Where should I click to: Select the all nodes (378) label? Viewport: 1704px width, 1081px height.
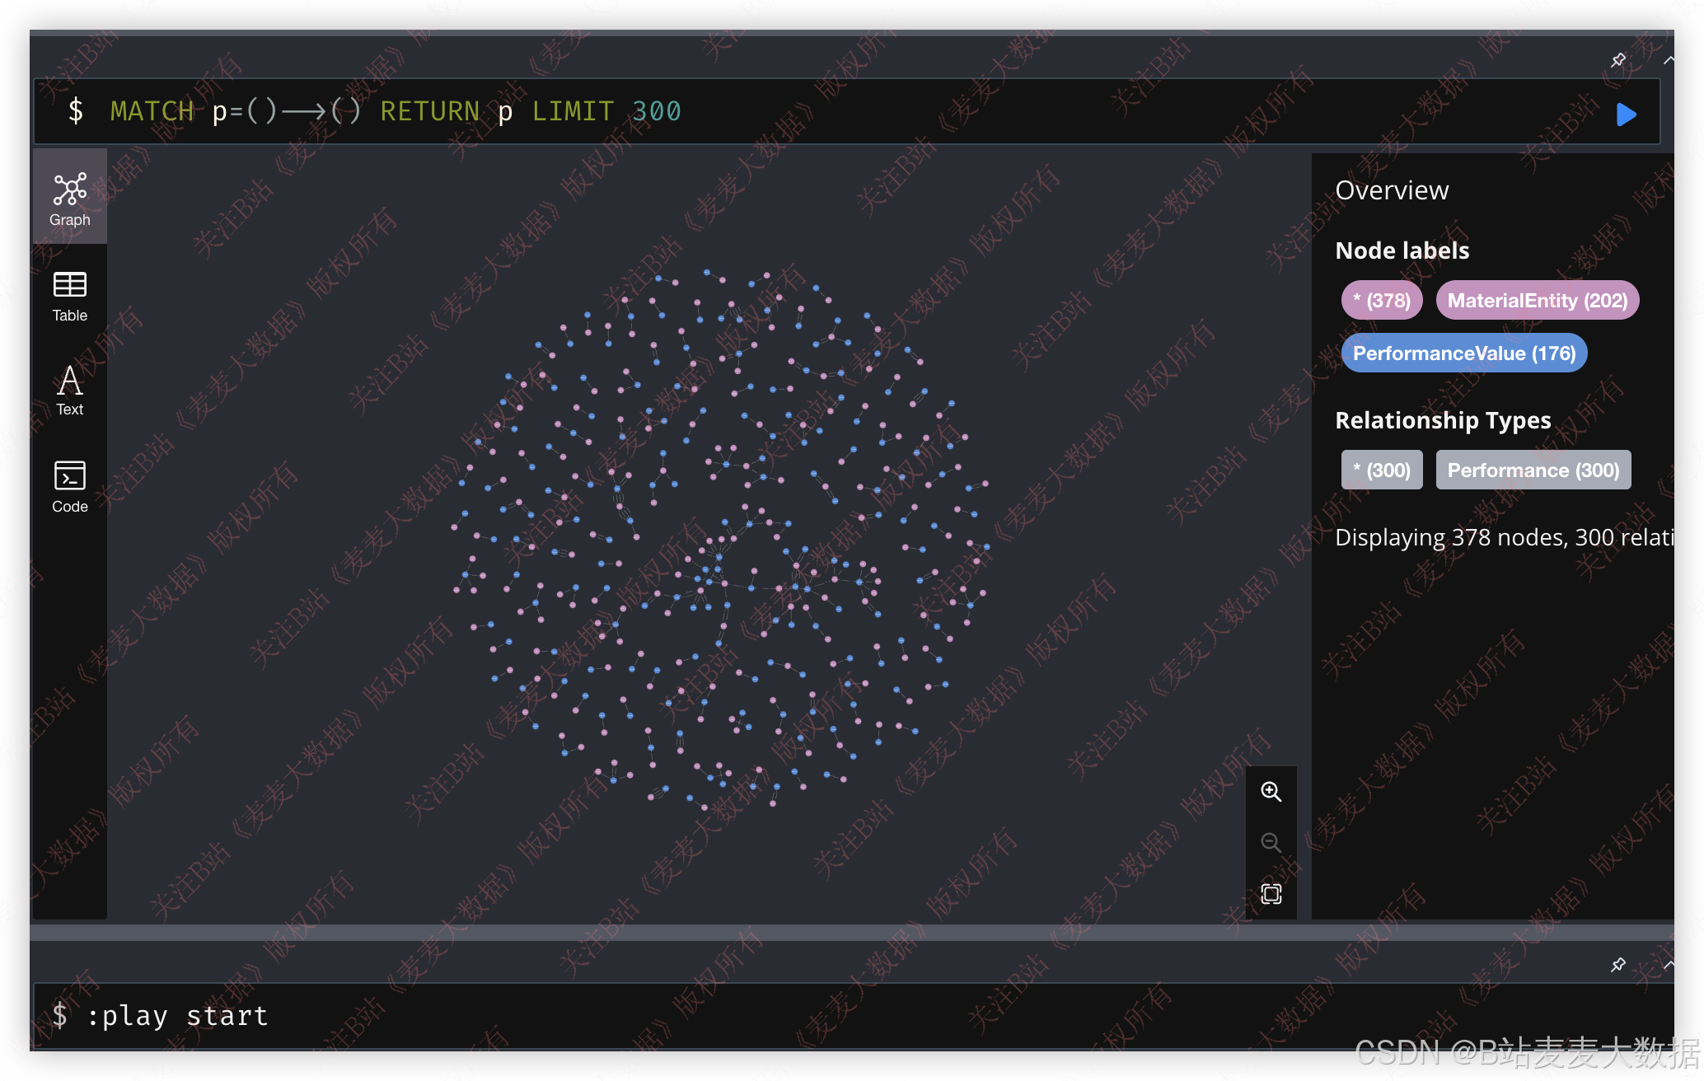click(1382, 300)
